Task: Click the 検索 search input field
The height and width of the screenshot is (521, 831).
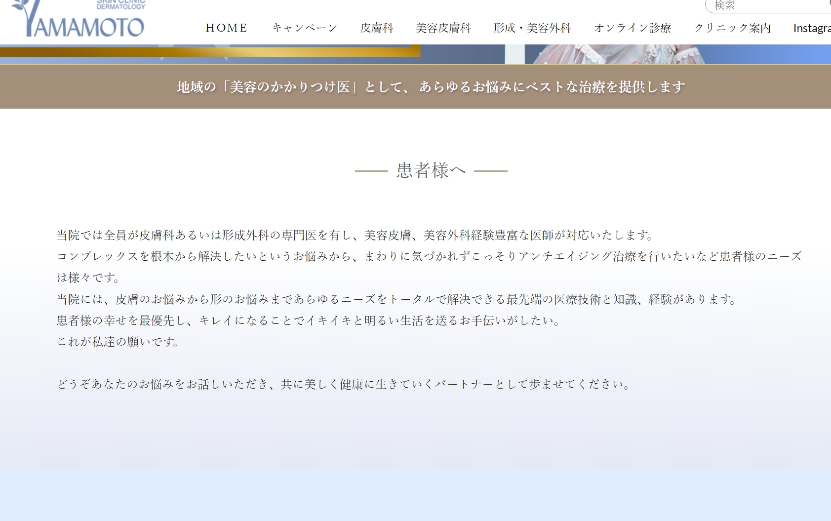Action: click(768, 6)
